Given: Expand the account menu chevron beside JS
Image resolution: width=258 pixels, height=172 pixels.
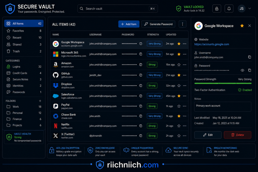Looking at the screenshot, I should 250,9.
